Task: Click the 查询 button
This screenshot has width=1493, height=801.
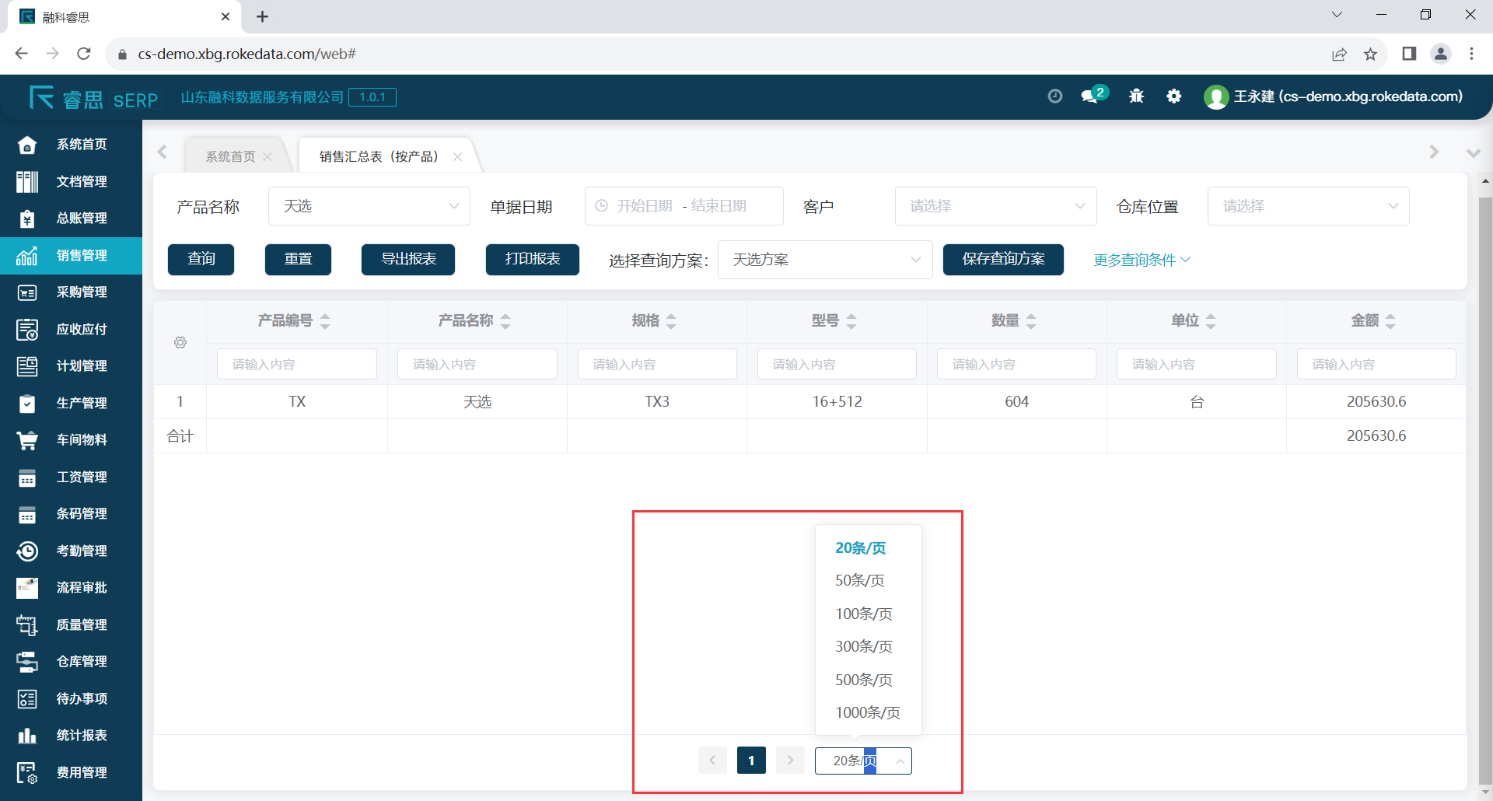Action: [x=201, y=260]
